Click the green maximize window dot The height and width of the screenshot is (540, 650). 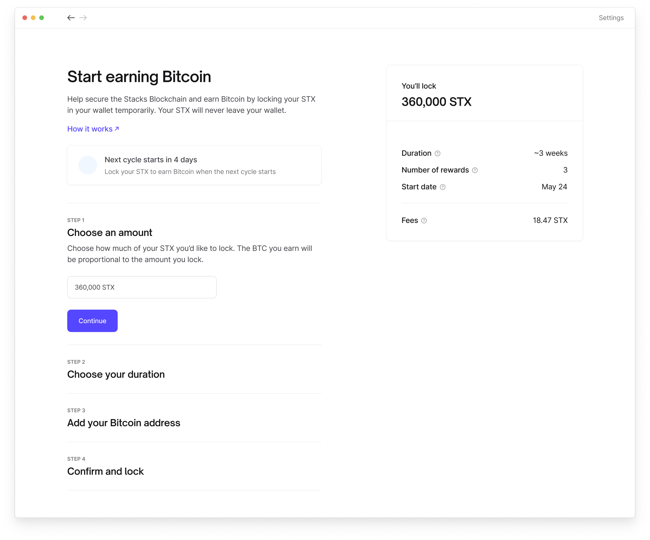[41, 18]
